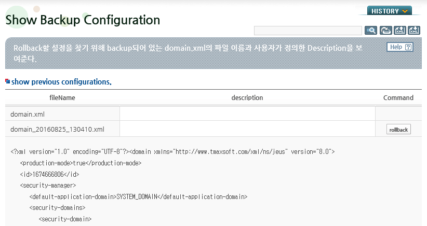The height and width of the screenshot is (226, 427).
Task: Click the XML download arrow icon
Action: click(414, 31)
